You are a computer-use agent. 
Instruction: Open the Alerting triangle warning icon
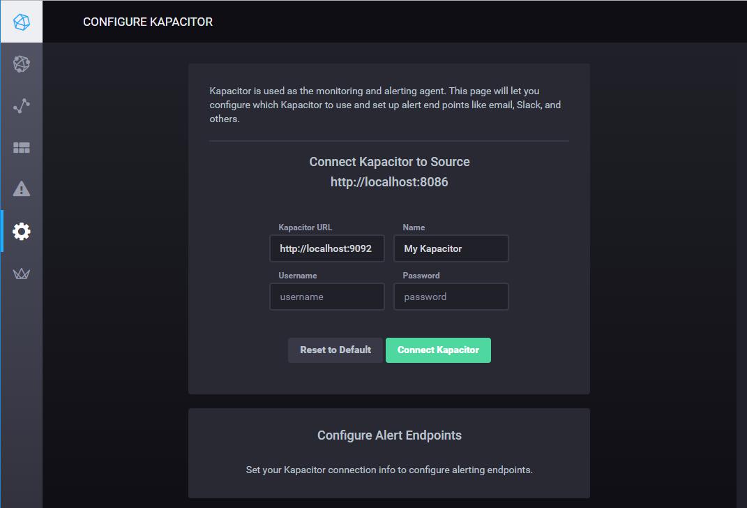pyautogui.click(x=22, y=189)
